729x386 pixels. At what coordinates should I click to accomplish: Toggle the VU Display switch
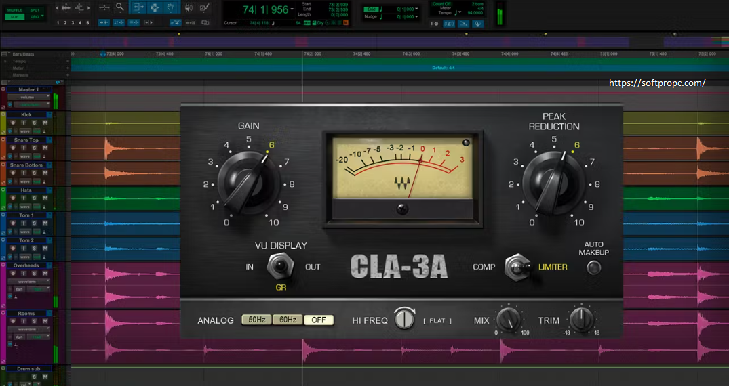[280, 266]
